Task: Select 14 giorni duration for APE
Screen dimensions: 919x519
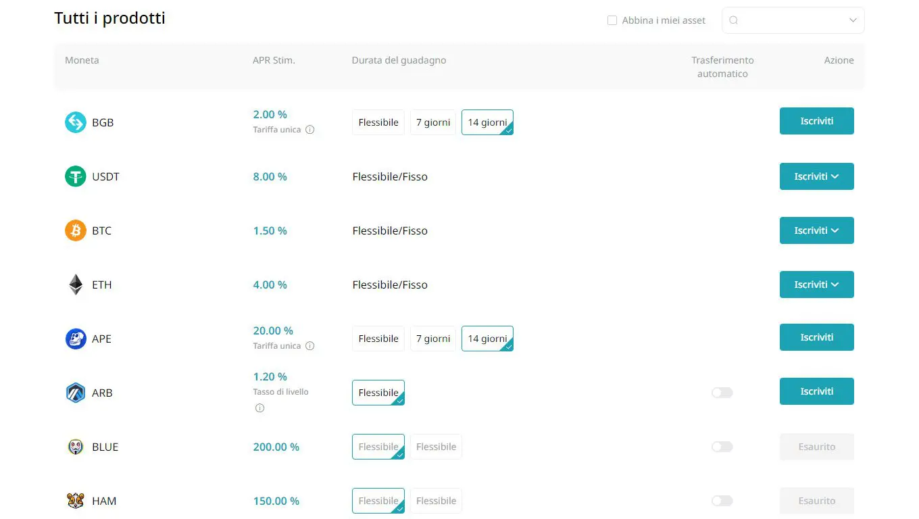Action: tap(487, 339)
